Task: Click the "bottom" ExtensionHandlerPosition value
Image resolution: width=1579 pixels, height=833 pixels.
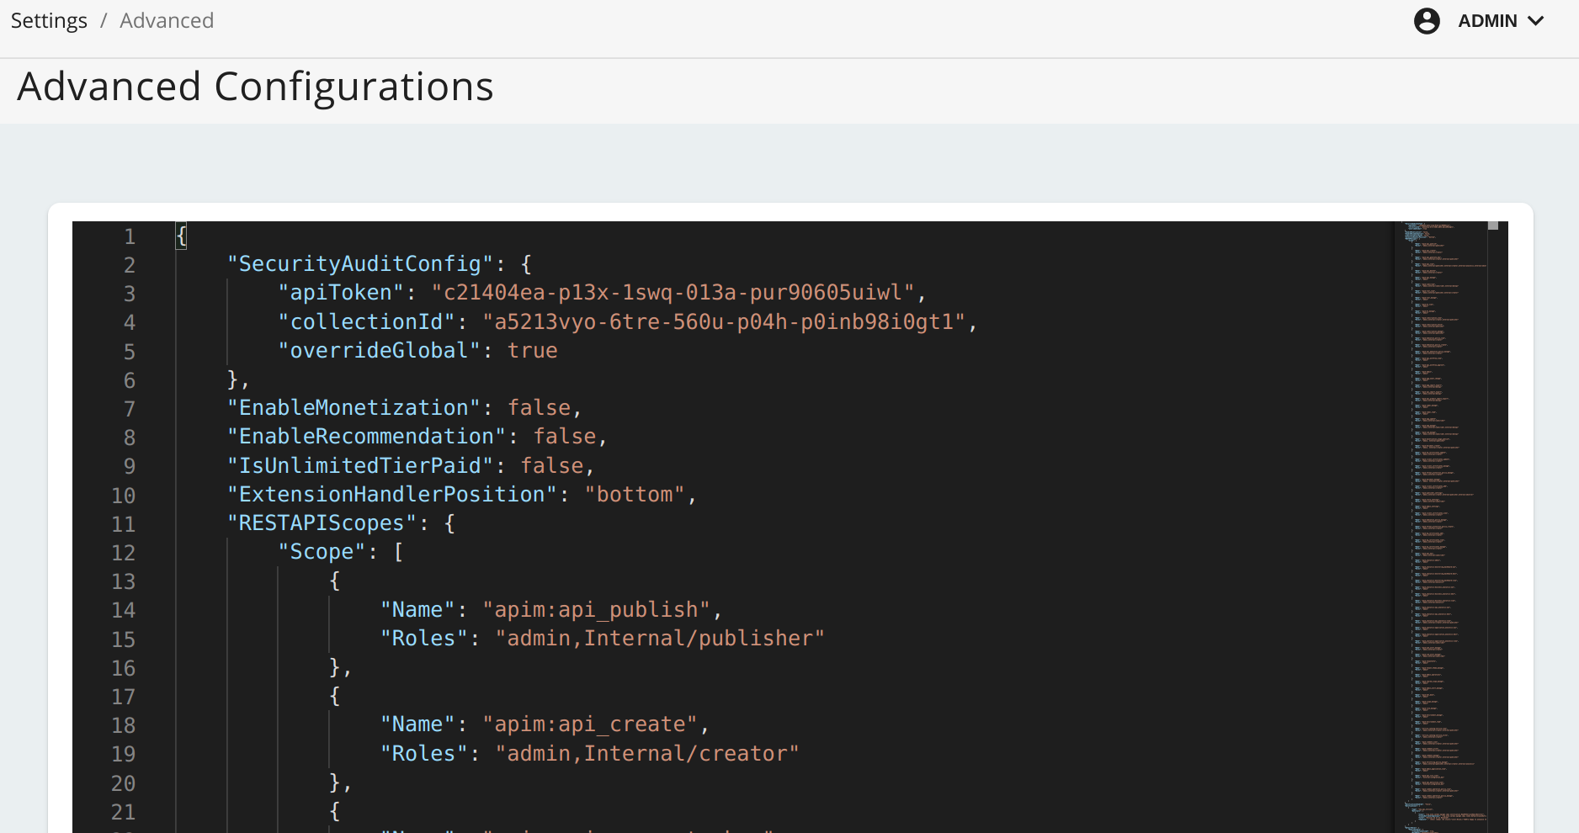Action: (x=635, y=495)
